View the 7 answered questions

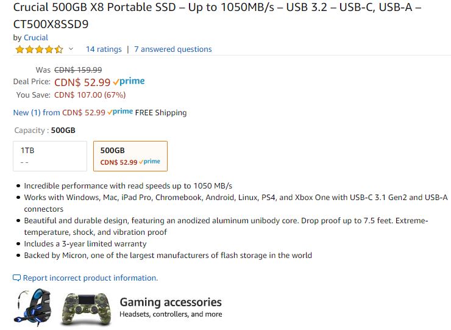(173, 49)
